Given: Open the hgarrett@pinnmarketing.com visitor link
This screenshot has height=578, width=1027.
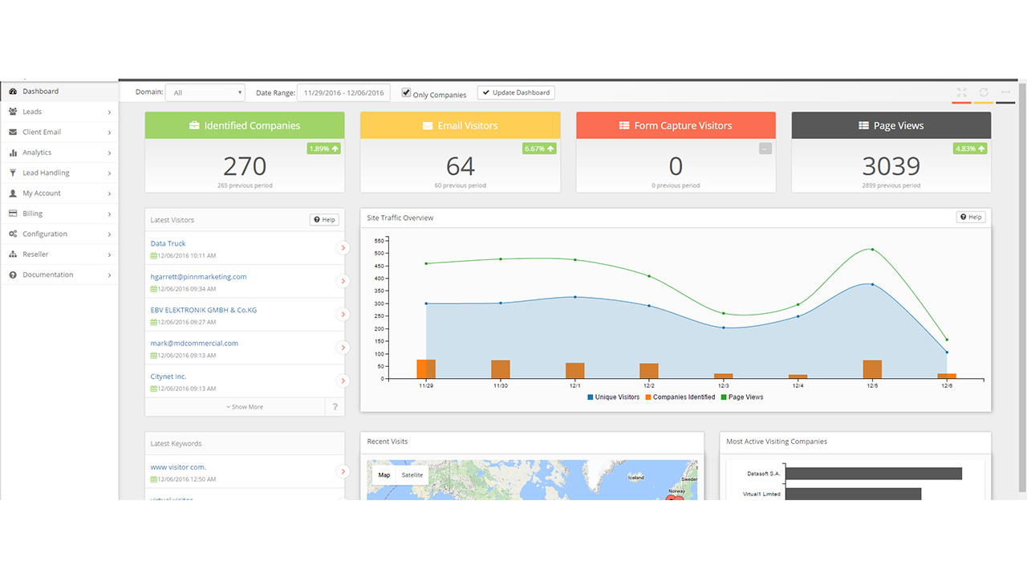Looking at the screenshot, I should coord(198,276).
